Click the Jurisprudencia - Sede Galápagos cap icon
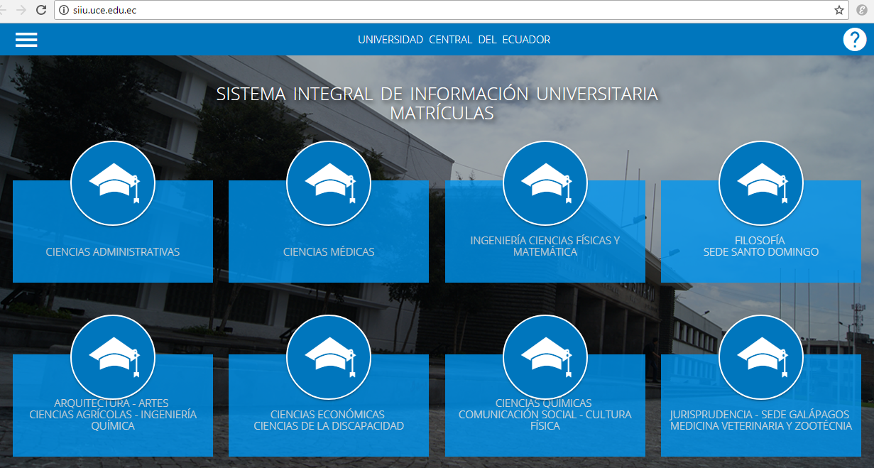Viewport: 874px width, 468px height. tap(761, 357)
